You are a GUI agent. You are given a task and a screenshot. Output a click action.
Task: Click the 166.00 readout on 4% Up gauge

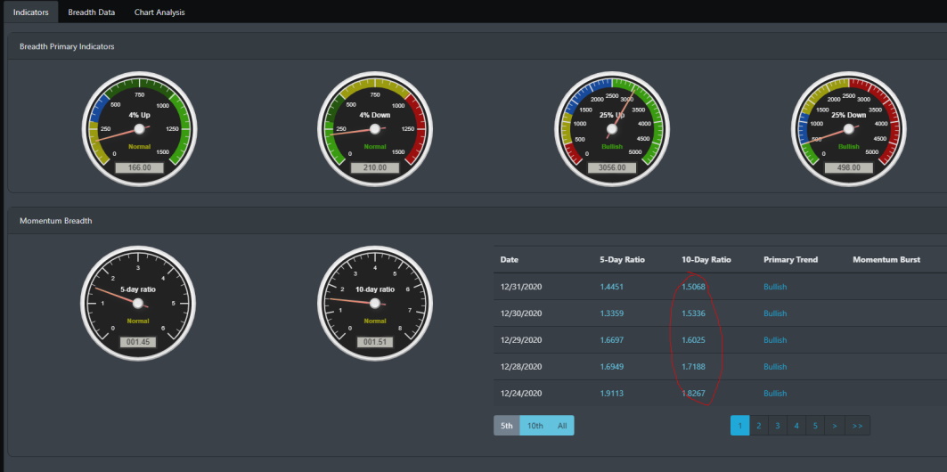[140, 167]
